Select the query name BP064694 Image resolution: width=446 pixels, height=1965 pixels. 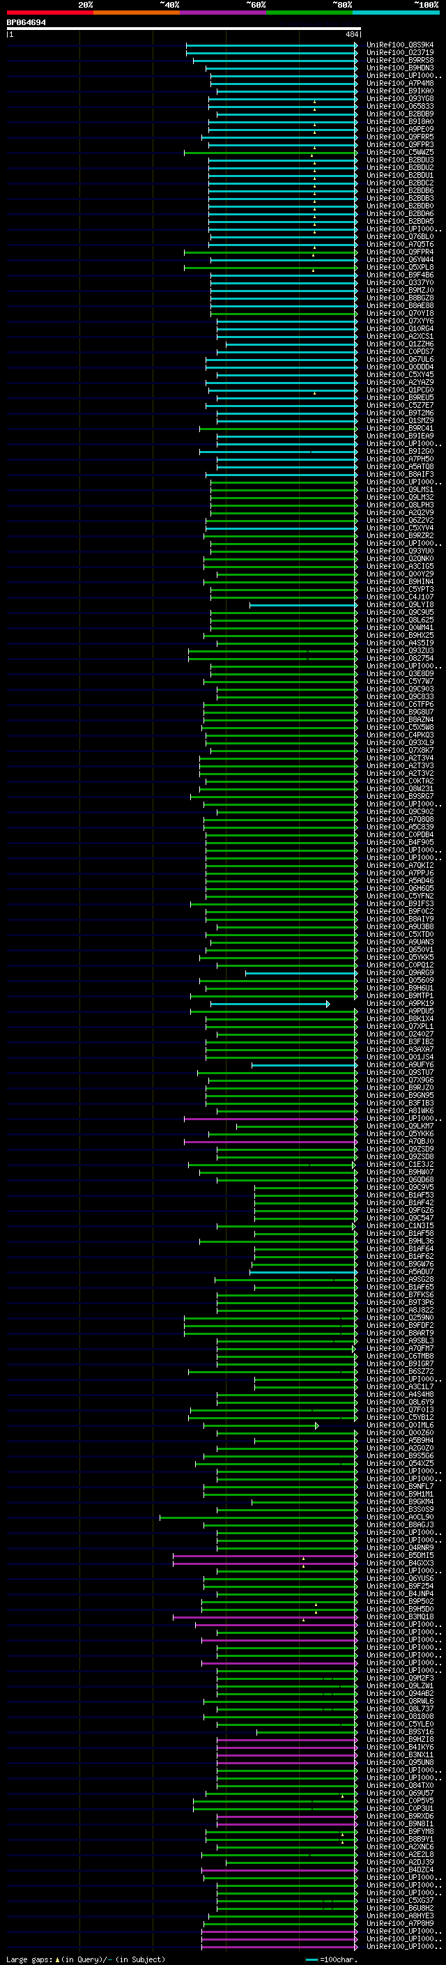[26, 23]
